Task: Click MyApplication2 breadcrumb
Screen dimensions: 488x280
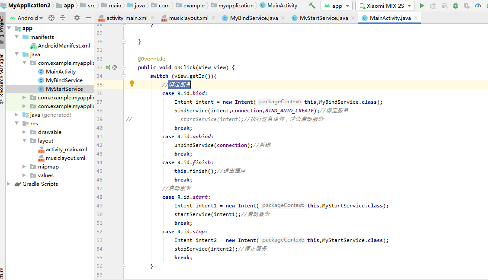Action: (29, 5)
